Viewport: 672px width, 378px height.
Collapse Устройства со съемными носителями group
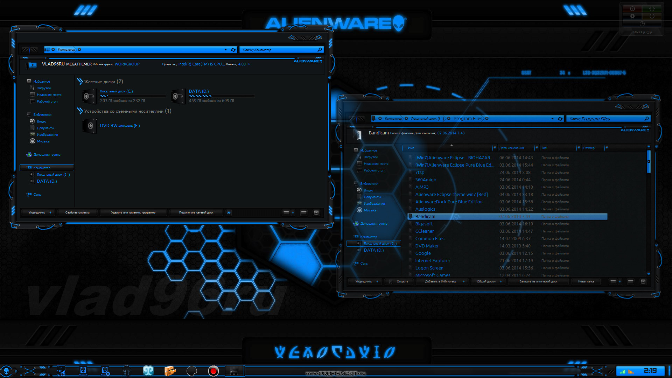(x=80, y=111)
